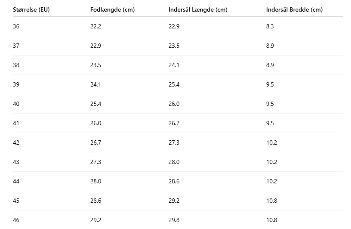Click the Fodlængde (cm) column header
This screenshot has width=351, height=229.
(112, 10)
